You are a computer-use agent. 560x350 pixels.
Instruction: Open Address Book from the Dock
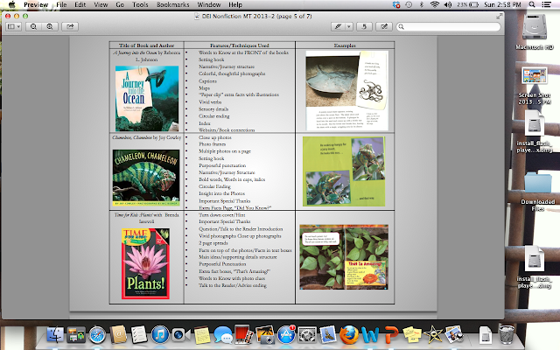[x=118, y=335]
